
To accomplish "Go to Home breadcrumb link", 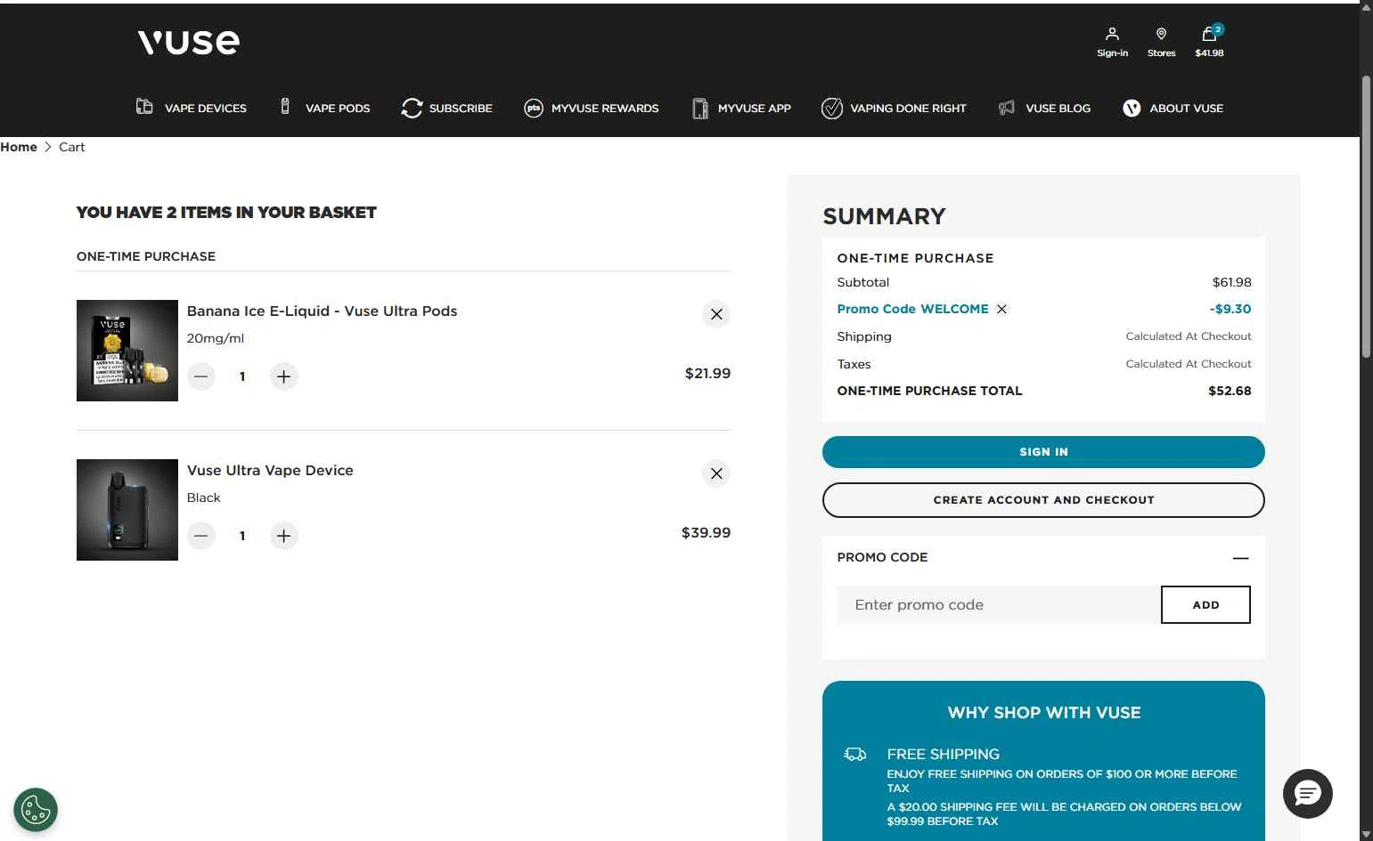I will click(x=19, y=147).
